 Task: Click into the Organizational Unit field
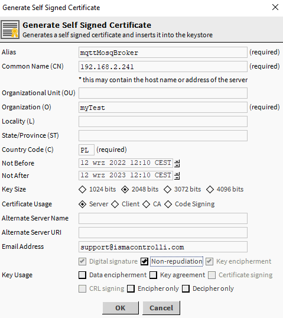coord(163,93)
